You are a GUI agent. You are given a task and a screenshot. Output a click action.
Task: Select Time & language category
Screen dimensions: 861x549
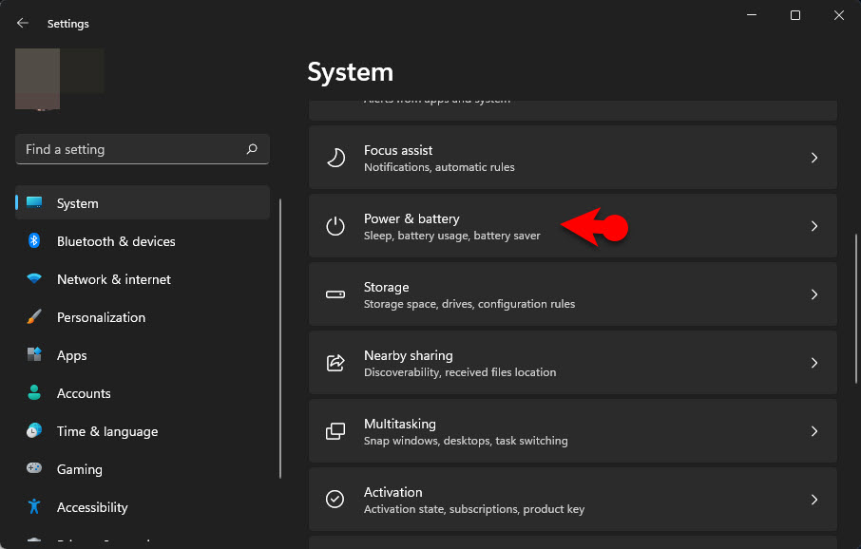click(106, 431)
